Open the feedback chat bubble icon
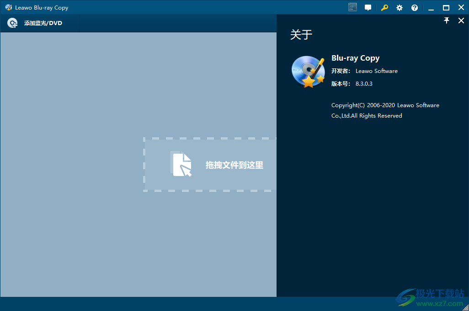This screenshot has height=311, width=469. 368,8
